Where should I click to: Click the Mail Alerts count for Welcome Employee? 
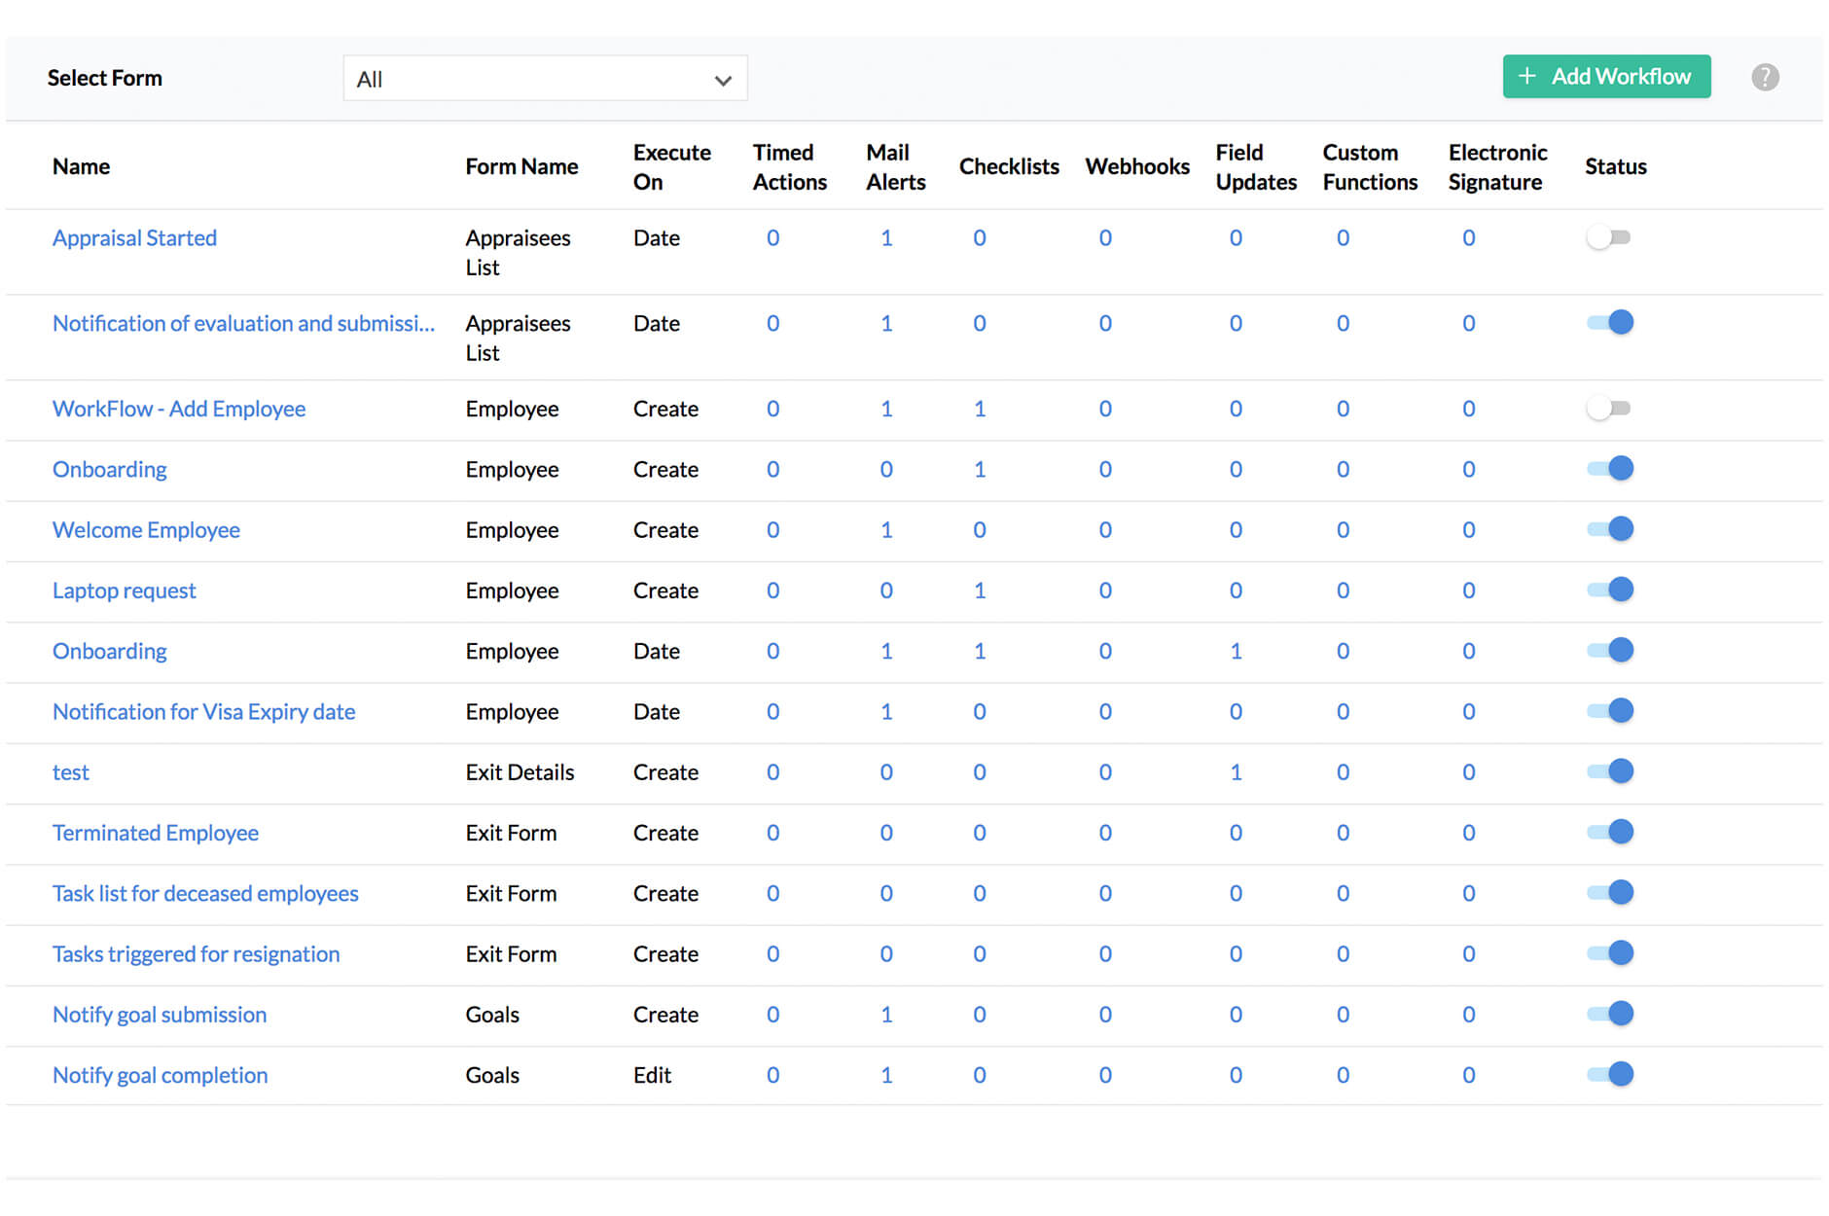(x=886, y=529)
